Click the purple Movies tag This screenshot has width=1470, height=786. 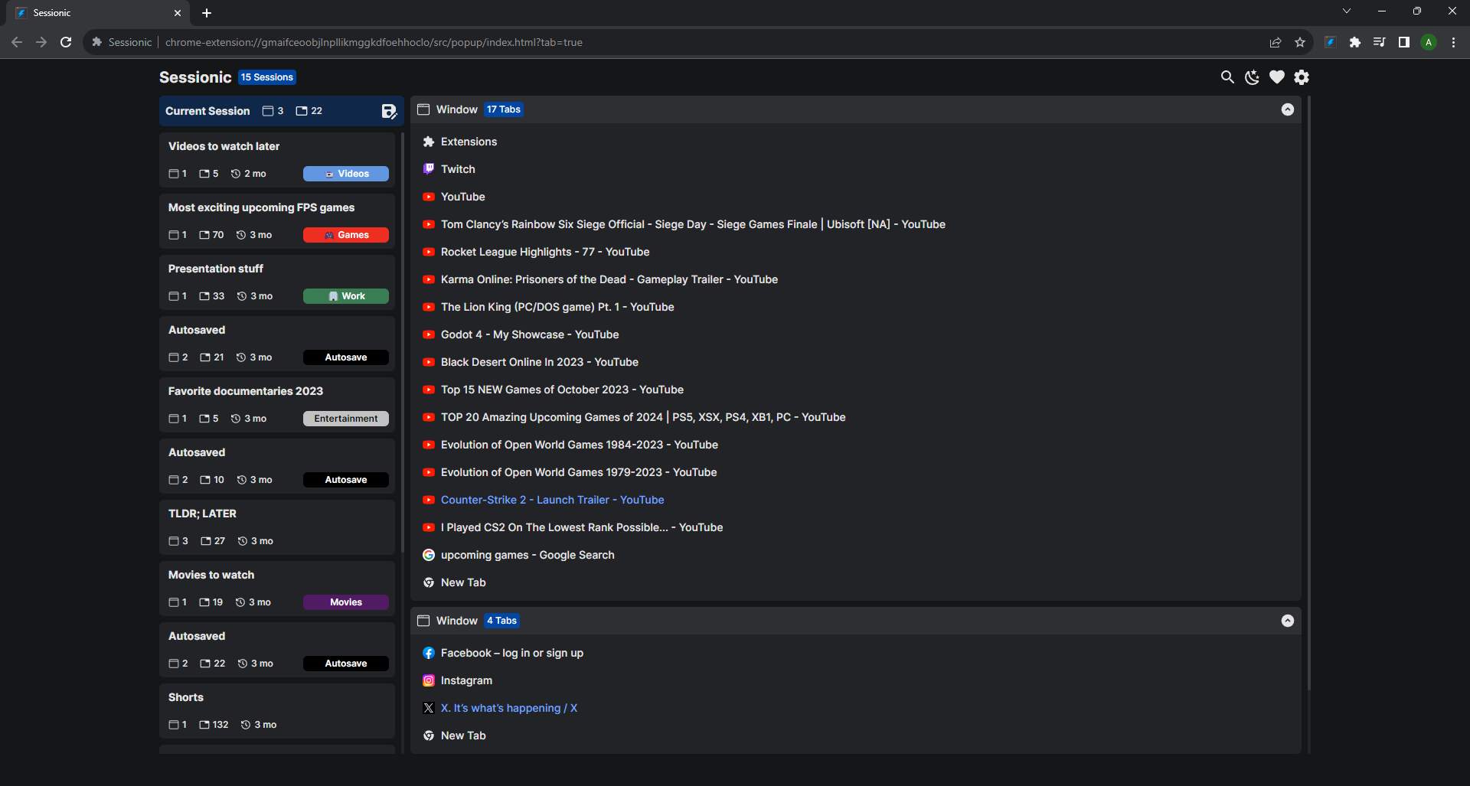click(346, 602)
